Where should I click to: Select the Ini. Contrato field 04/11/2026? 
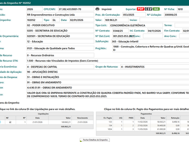pyautogui.click(x=155, y=31)
